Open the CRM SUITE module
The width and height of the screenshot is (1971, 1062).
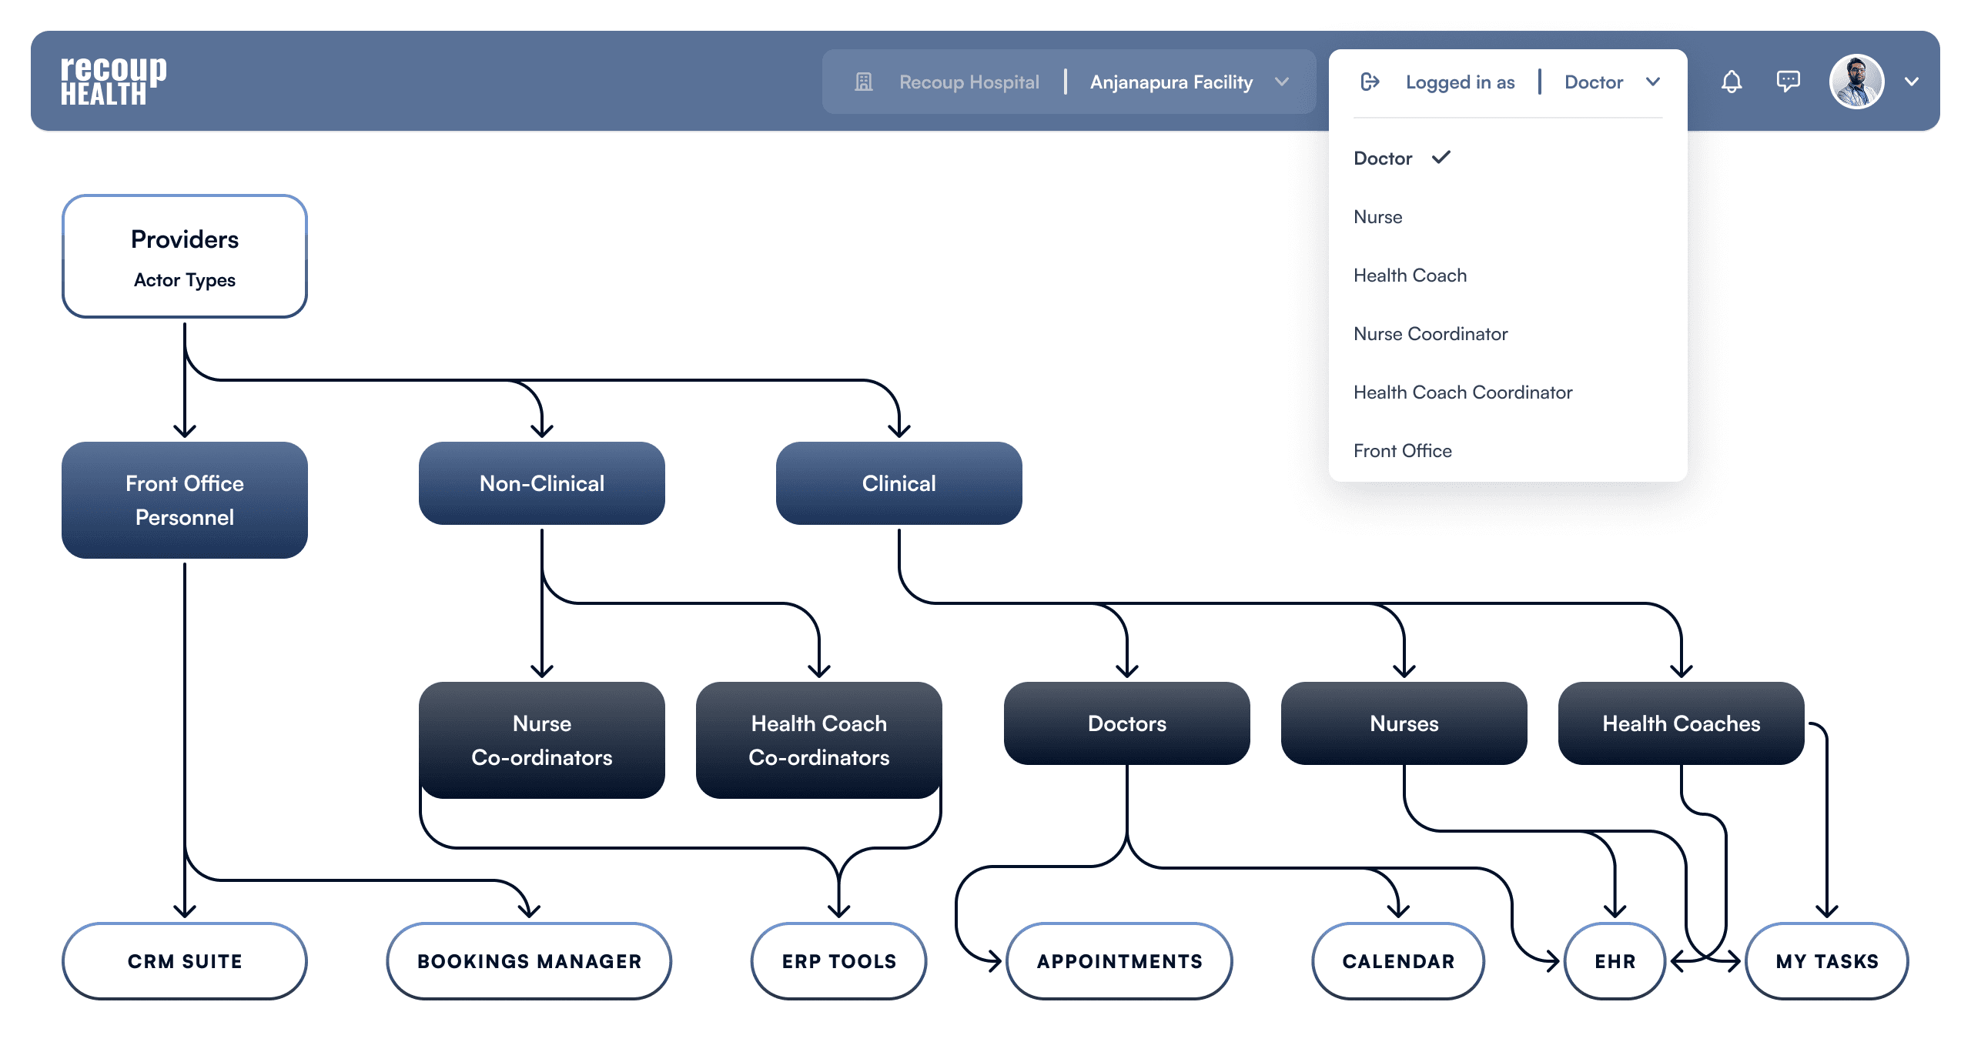185,961
